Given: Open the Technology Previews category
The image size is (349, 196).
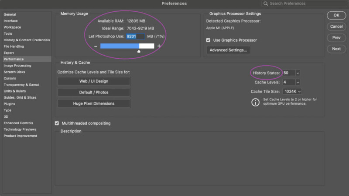Looking at the screenshot, I should point(20,130).
